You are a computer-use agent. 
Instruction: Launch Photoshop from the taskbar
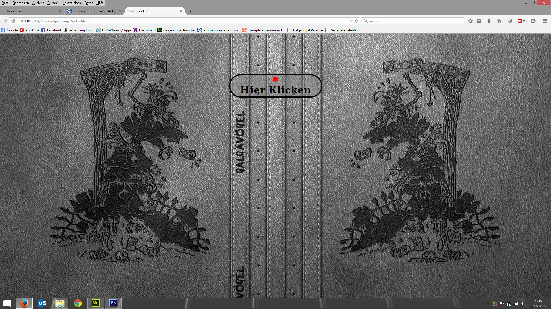113,303
